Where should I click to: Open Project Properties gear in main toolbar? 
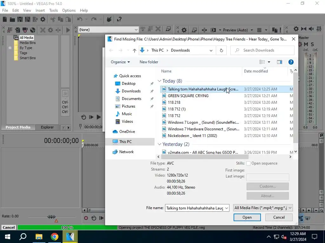click(43, 19)
